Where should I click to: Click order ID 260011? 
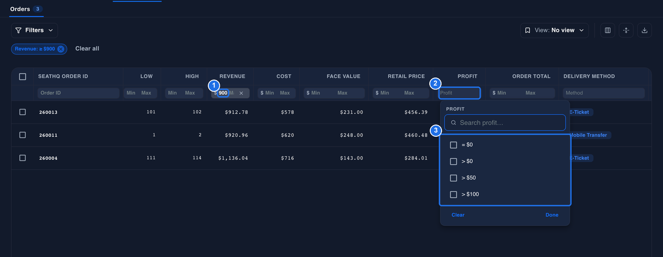click(48, 135)
